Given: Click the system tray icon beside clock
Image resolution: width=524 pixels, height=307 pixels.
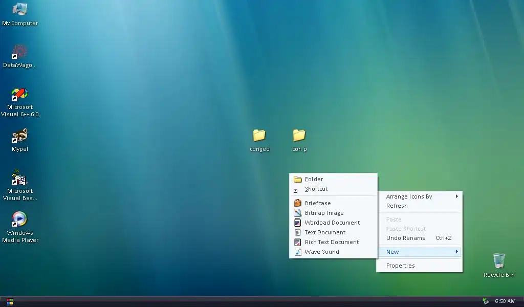Looking at the screenshot, I should click(486, 301).
